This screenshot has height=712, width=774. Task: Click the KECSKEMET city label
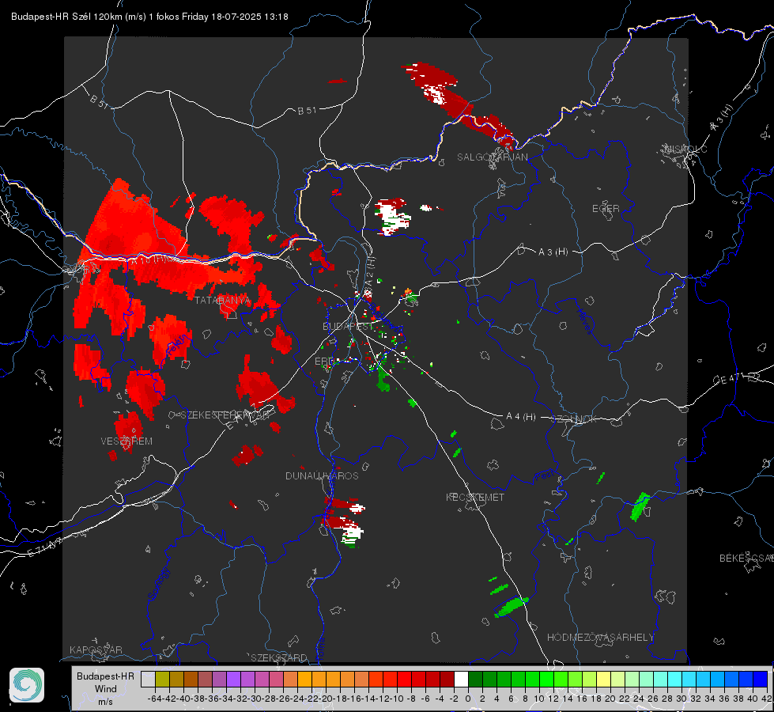click(x=475, y=497)
